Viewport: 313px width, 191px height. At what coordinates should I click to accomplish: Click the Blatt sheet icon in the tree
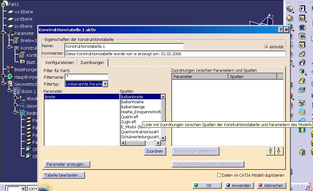pyautogui.click(x=23, y=62)
